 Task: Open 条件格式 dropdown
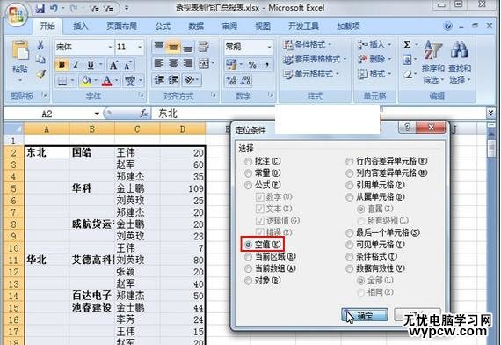pyautogui.click(x=308, y=45)
